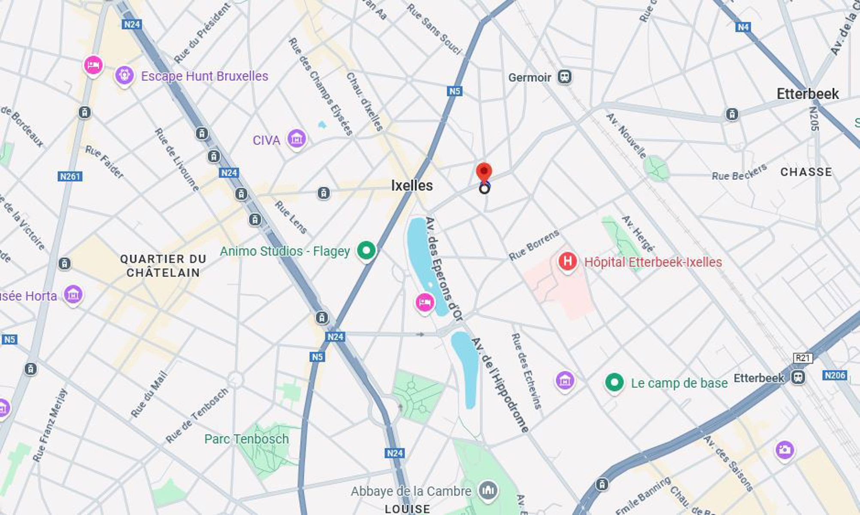Select the hotel icon near Escape Hunt
Viewport: 860px width, 515px height.
[x=93, y=65]
